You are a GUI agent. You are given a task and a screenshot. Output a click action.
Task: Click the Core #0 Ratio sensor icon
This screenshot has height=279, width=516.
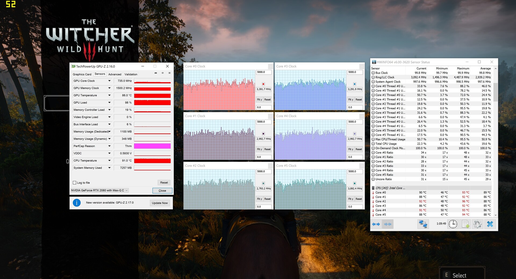pos(373,153)
